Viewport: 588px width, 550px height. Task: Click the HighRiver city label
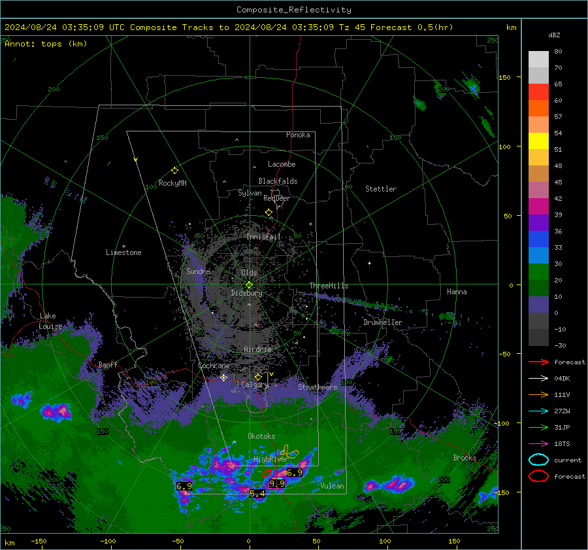[270, 459]
